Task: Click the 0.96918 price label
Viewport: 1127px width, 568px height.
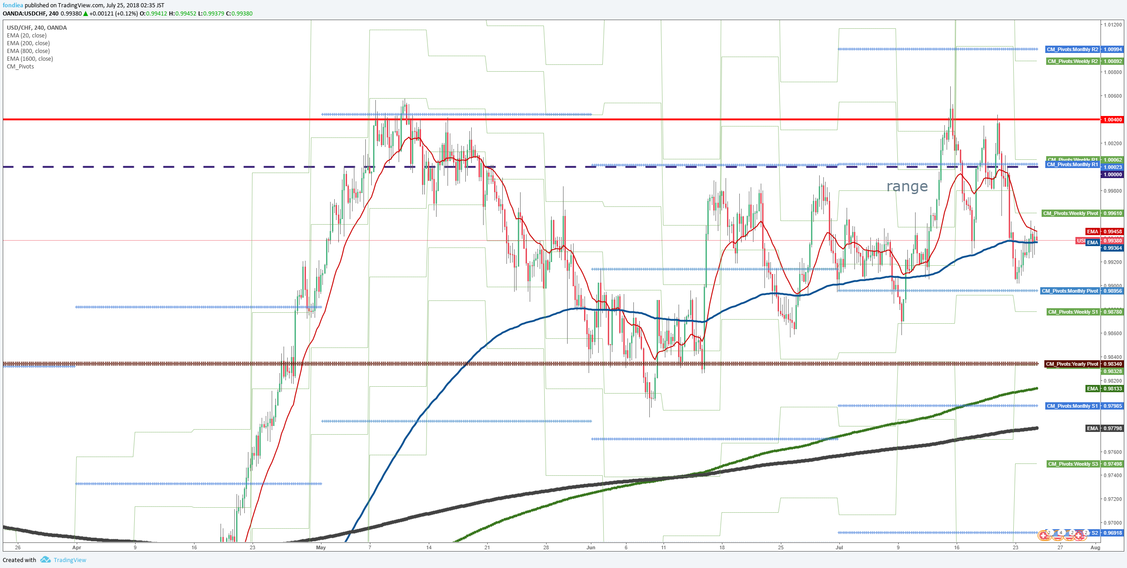Action: pos(1112,533)
